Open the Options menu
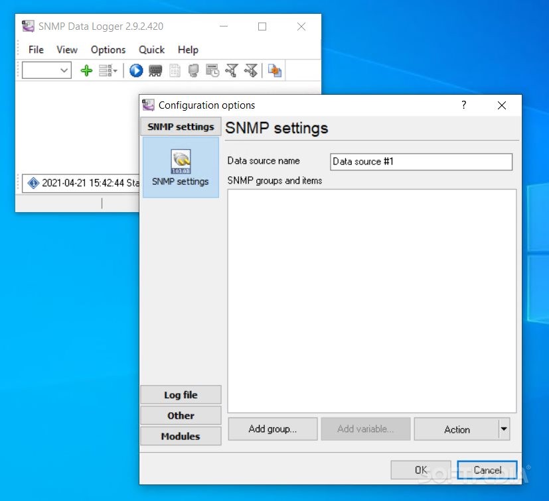This screenshot has width=549, height=501. click(108, 50)
